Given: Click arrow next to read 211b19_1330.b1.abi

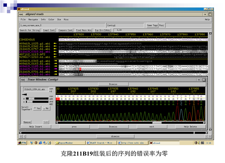Looking at the screenshot, I should click(x=56, y=69).
